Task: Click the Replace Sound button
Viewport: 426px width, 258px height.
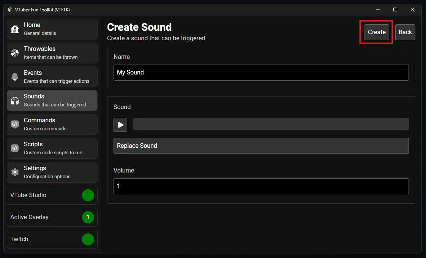Action: pyautogui.click(x=261, y=146)
